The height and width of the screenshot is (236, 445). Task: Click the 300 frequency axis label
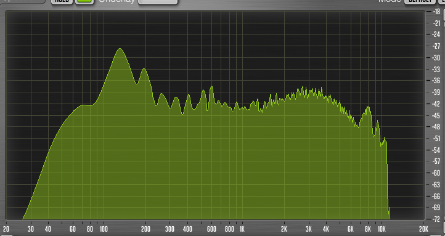[x=169, y=229]
